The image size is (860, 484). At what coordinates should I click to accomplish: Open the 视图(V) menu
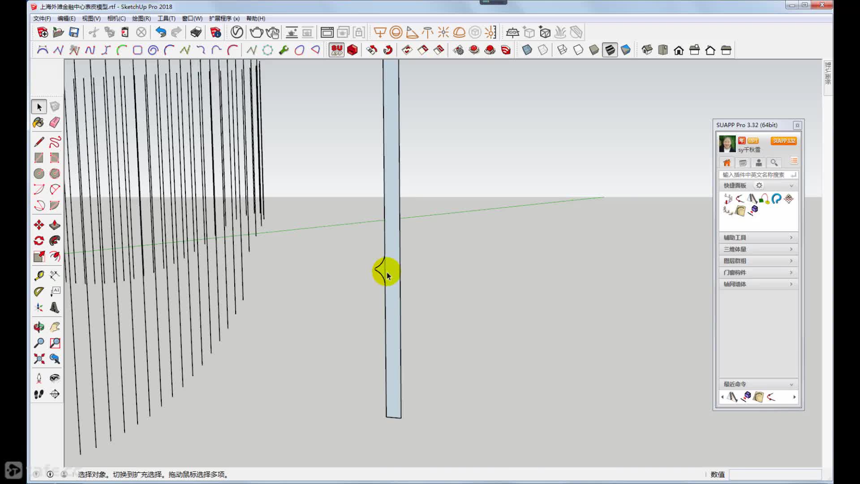coord(91,18)
